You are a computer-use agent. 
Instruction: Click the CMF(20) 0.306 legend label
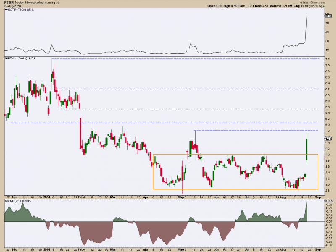tap(19, 201)
